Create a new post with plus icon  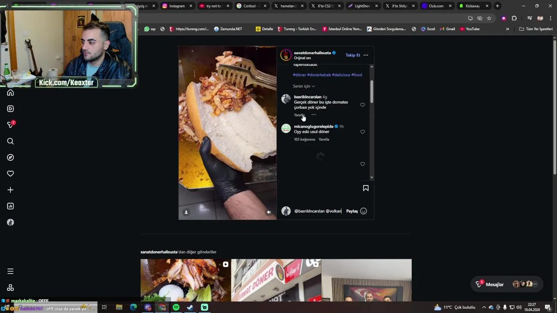coord(10,190)
